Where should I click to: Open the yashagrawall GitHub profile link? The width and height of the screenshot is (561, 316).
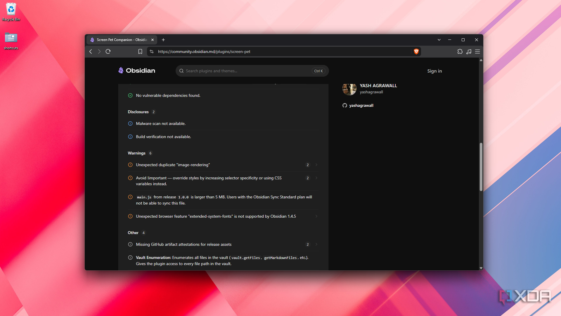pos(361,105)
